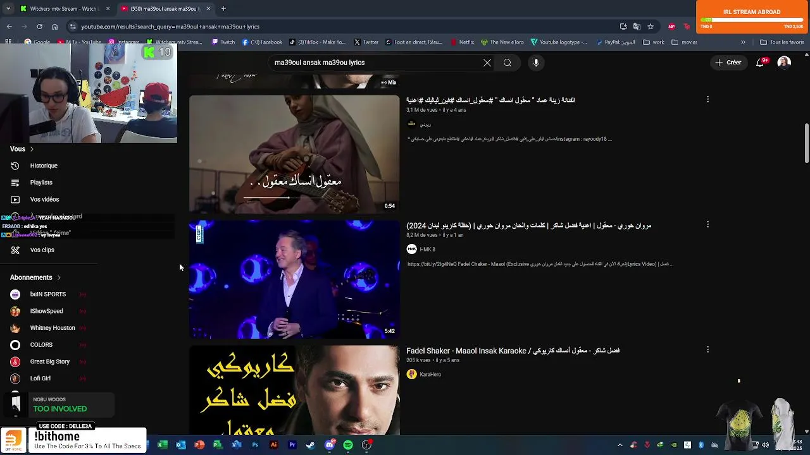810x455 pixels.
Task: Open the Fadel Shaker Karaoke thumbnail
Action: 294,390
